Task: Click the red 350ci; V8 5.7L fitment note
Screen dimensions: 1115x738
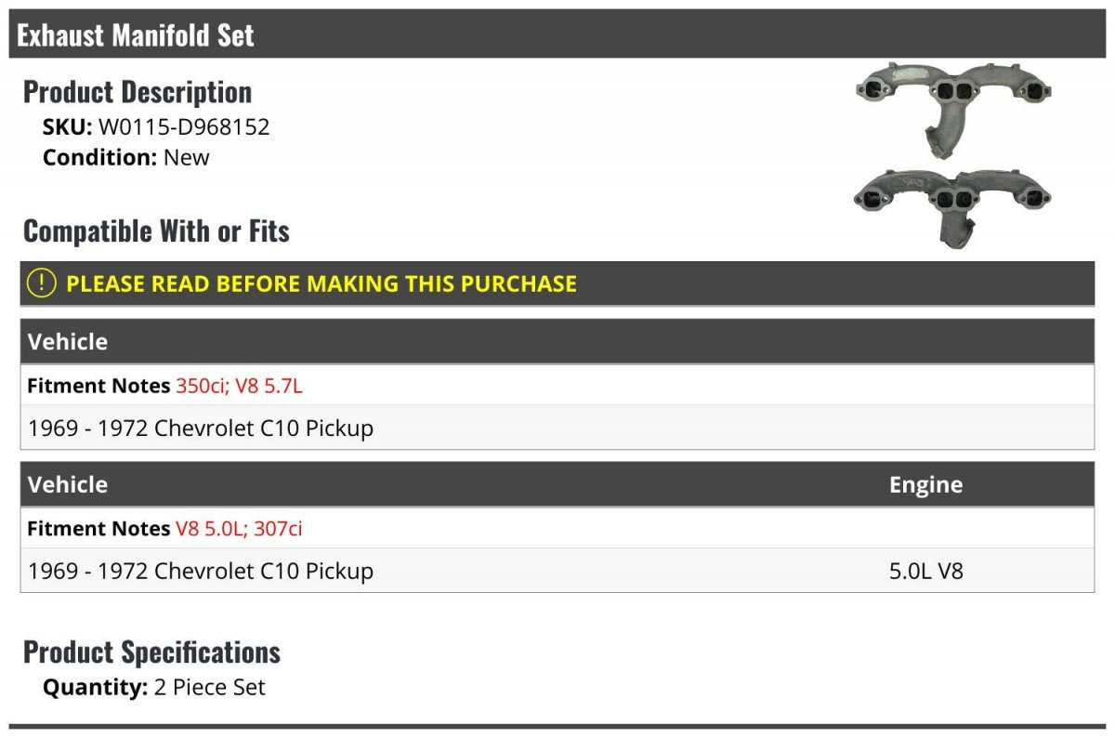Action: point(239,386)
